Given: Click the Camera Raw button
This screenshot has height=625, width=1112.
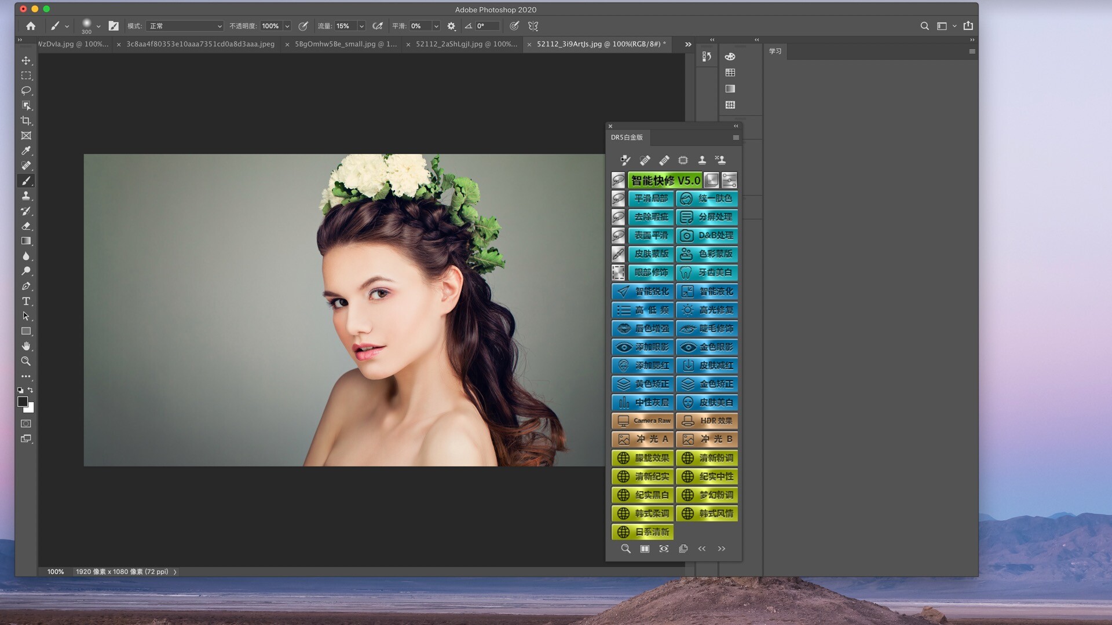Looking at the screenshot, I should point(643,421).
